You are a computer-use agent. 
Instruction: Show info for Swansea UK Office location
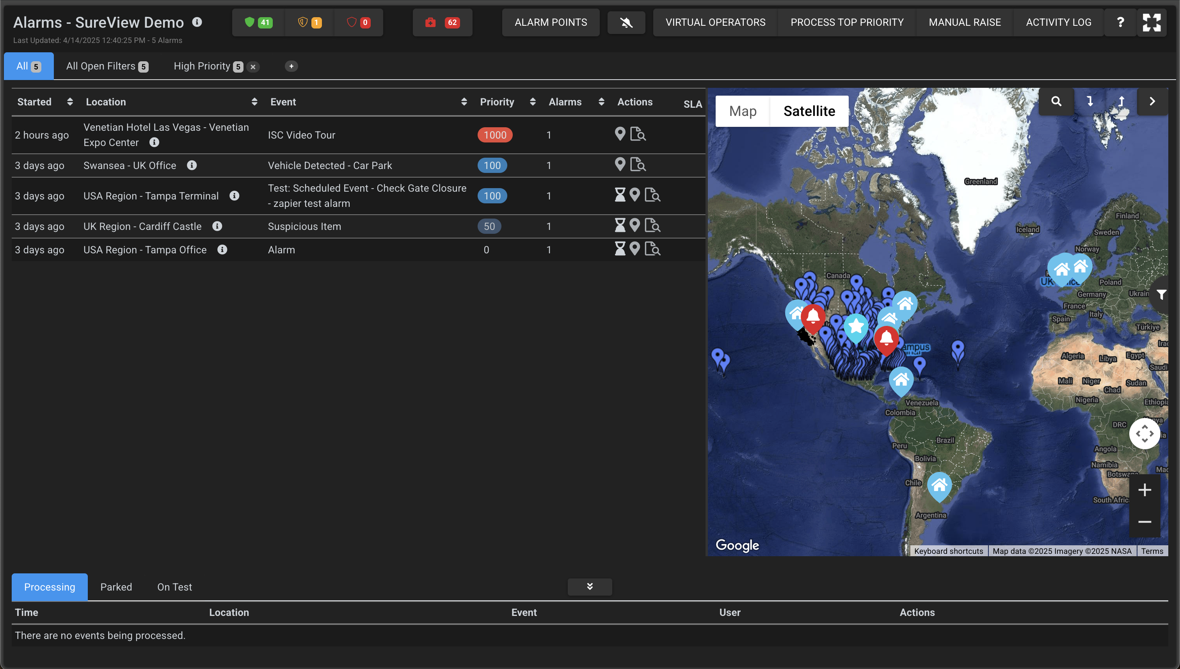(192, 165)
